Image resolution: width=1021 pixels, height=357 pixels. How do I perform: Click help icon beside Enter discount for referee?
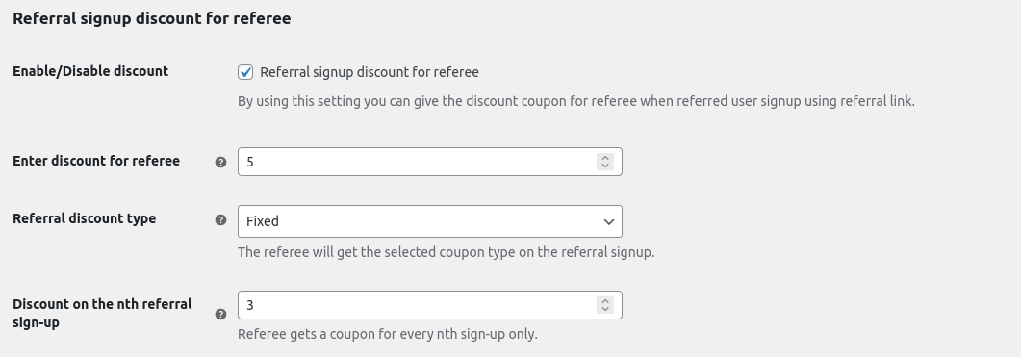point(220,163)
